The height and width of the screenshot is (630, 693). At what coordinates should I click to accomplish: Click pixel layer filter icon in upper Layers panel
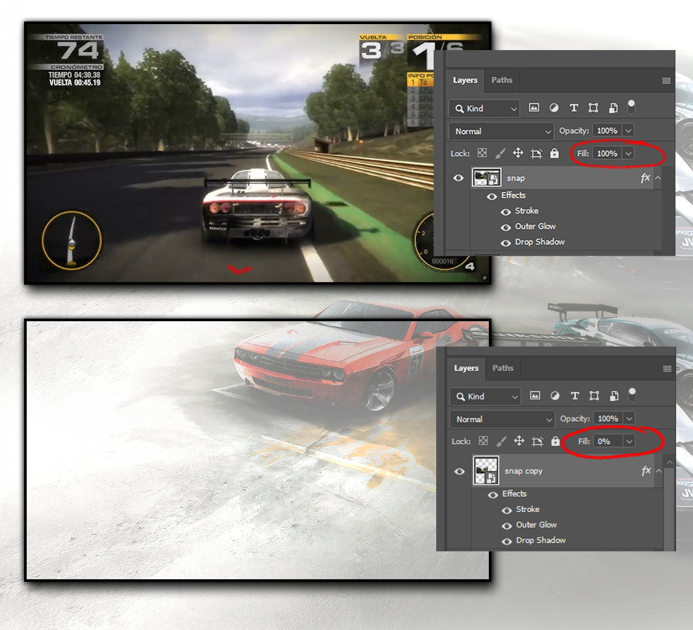(x=534, y=109)
